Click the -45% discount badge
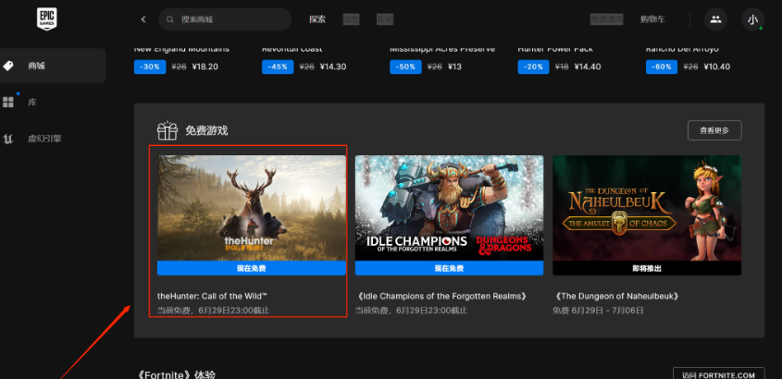The width and height of the screenshot is (782, 379). point(278,67)
